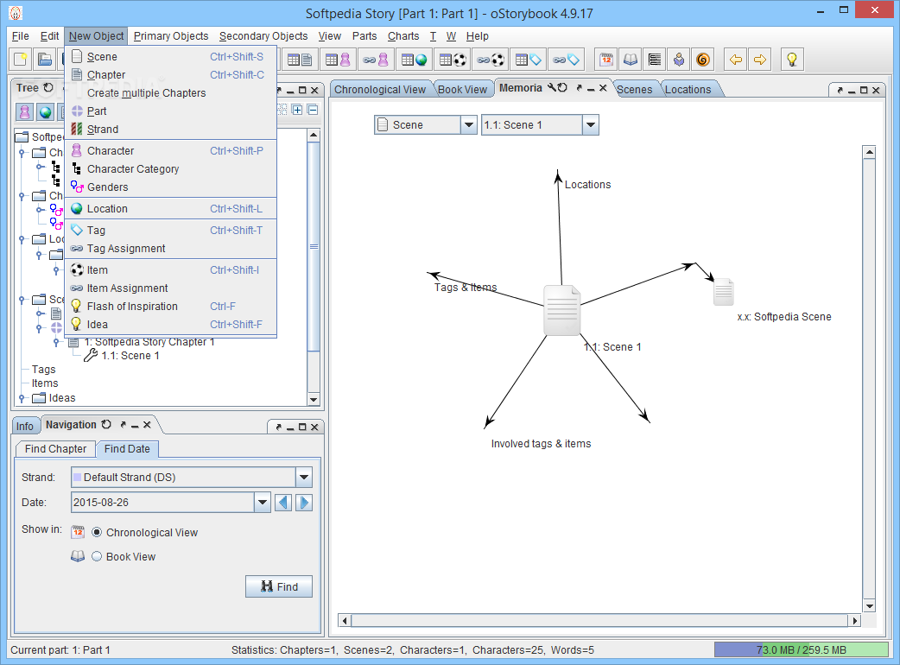
Task: Click the Date field showing 2015-08-26
Action: click(x=163, y=503)
